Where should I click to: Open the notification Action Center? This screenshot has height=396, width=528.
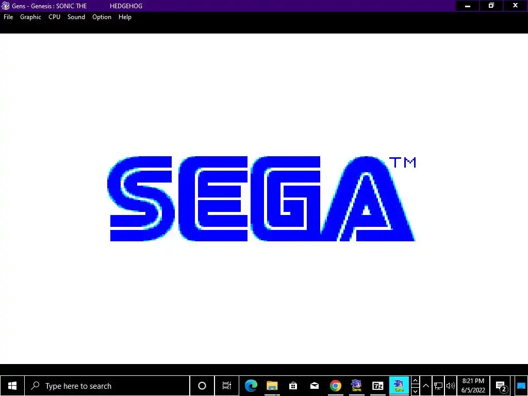point(501,386)
